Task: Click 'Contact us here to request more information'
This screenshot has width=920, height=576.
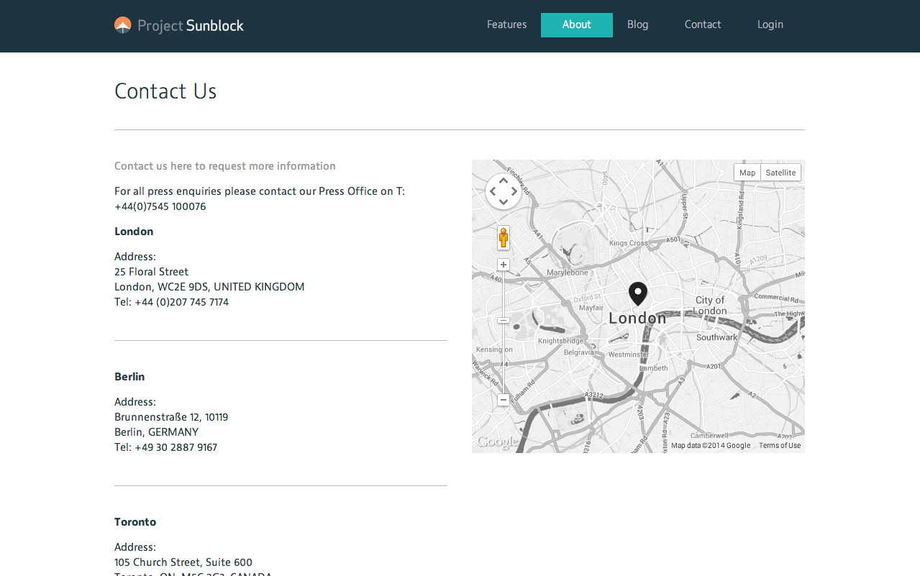Action: 225,166
